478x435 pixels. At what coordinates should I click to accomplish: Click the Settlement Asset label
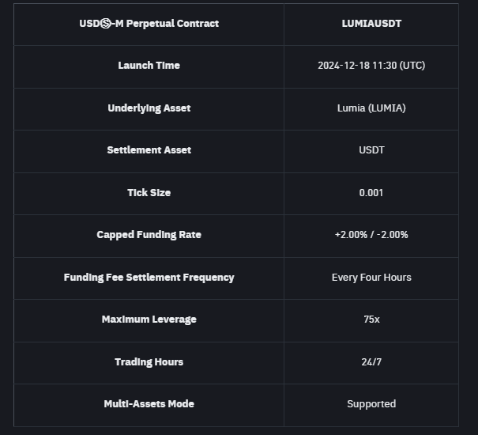(x=149, y=150)
